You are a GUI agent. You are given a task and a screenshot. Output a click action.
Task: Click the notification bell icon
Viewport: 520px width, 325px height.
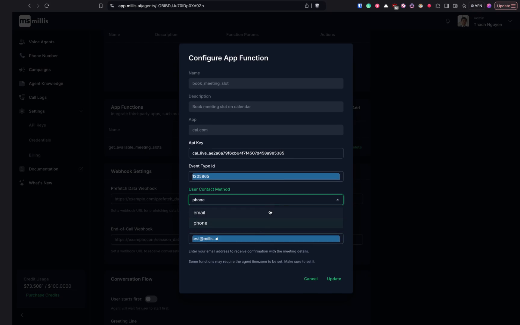tap(448, 21)
